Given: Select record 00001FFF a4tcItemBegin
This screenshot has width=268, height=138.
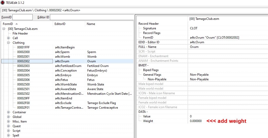Looking at the screenshot, I should pos(67,47).
